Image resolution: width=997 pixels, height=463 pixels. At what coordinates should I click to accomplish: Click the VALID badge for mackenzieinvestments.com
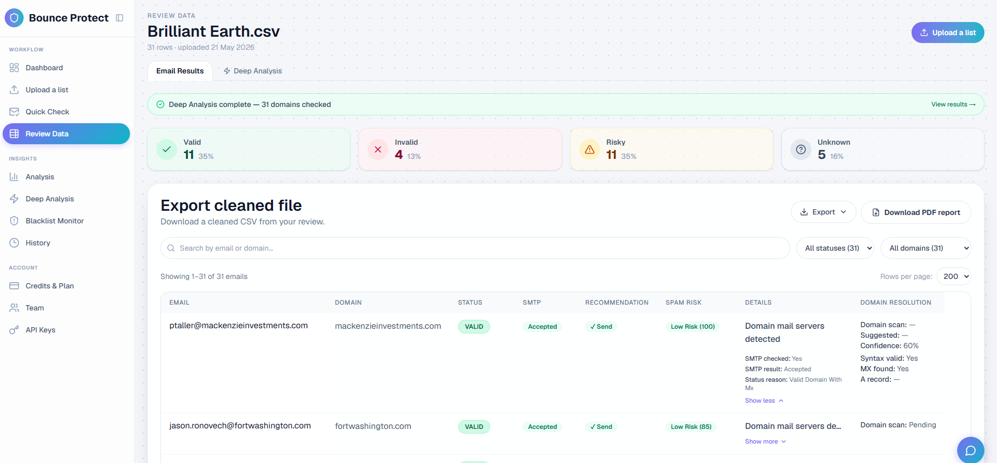coord(474,327)
